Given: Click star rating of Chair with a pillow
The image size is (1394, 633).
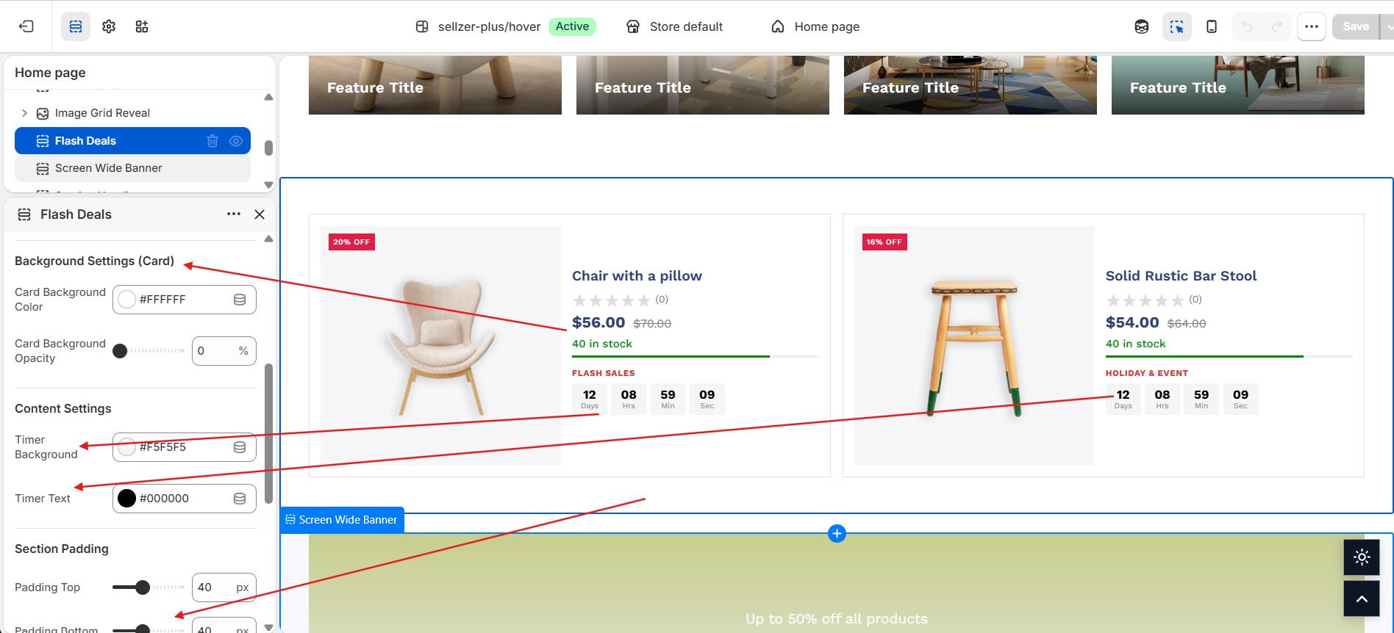Looking at the screenshot, I should pos(611,300).
